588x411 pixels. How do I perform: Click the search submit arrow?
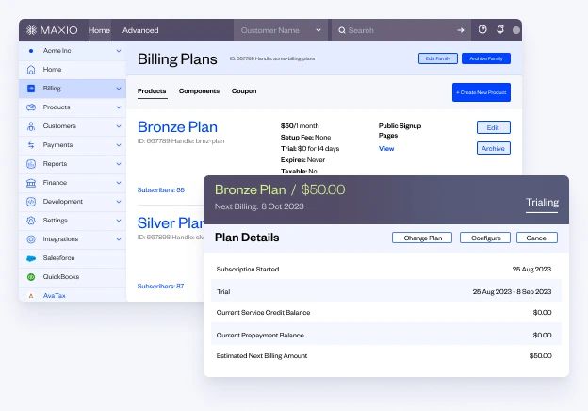coord(461,30)
